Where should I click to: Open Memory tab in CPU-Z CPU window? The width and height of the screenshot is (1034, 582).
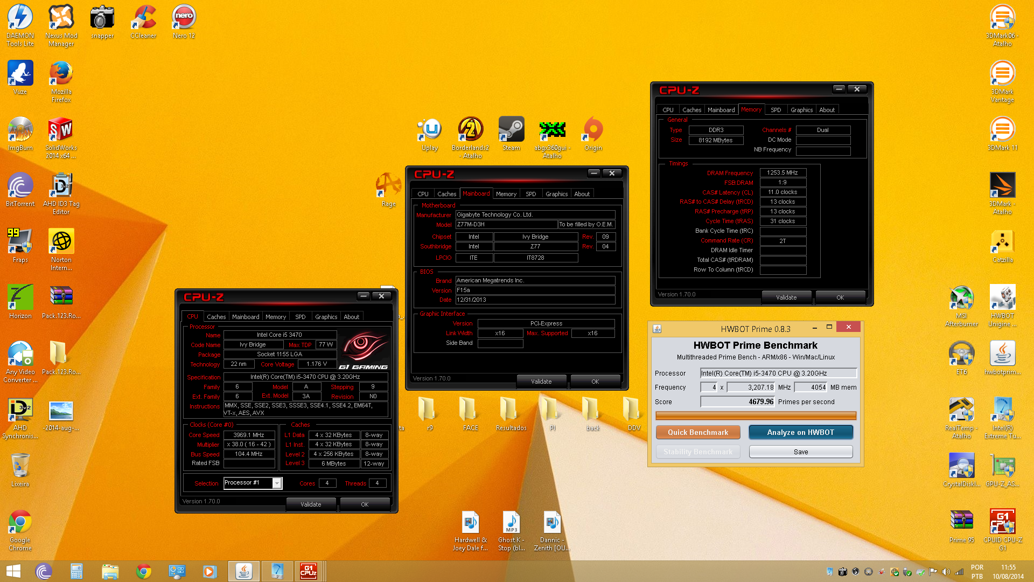click(276, 317)
